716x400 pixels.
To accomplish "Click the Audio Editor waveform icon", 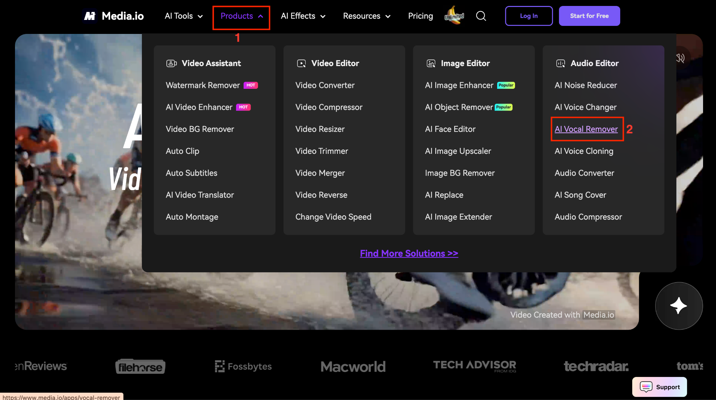I will pos(560,63).
